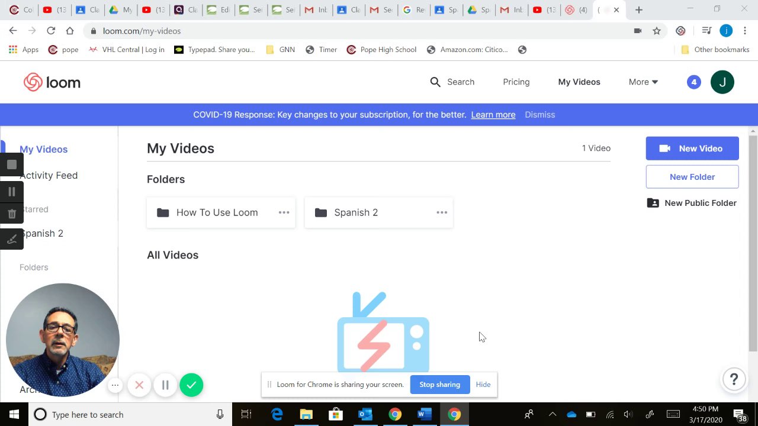
Task: Open Outlook from the taskbar
Action: (365, 414)
